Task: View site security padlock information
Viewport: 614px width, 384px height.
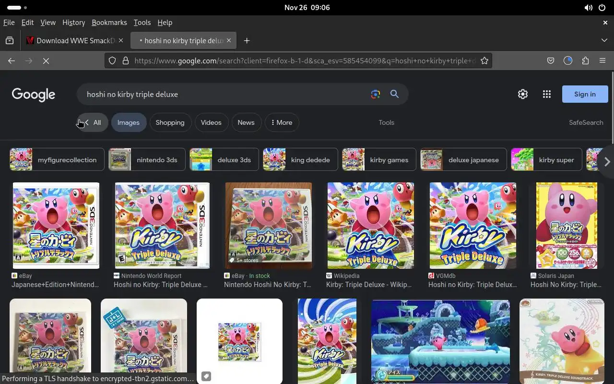Action: click(x=126, y=60)
